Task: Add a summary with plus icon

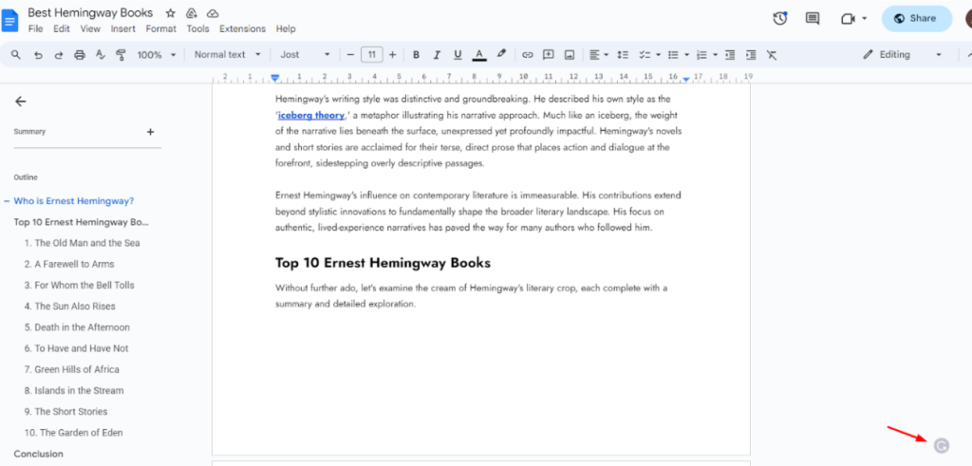Action: point(150,132)
